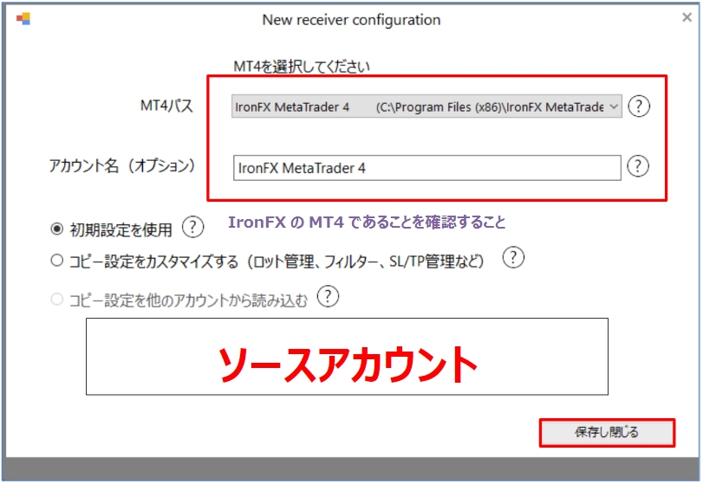Open help icon beside コピー設定を他のアカウントから読み込む

(328, 297)
